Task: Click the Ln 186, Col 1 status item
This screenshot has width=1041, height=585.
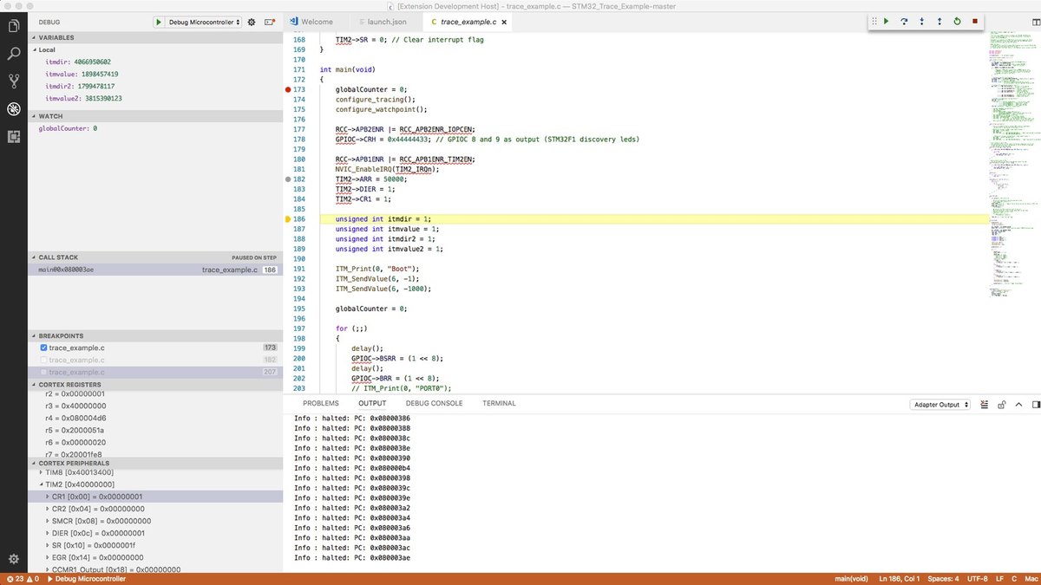Action: (x=901, y=579)
